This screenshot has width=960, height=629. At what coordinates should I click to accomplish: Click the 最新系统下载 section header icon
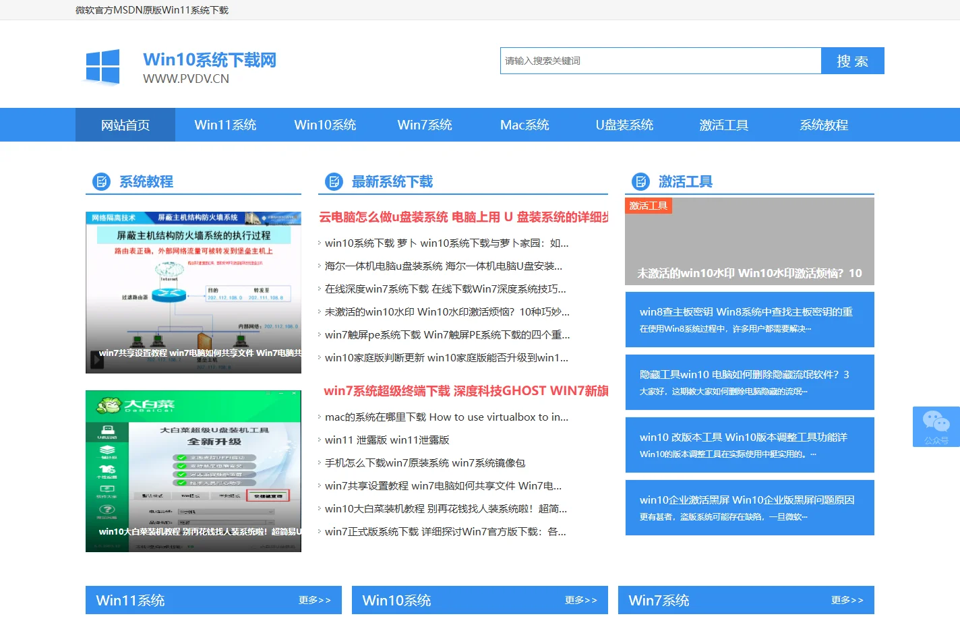[x=334, y=181]
